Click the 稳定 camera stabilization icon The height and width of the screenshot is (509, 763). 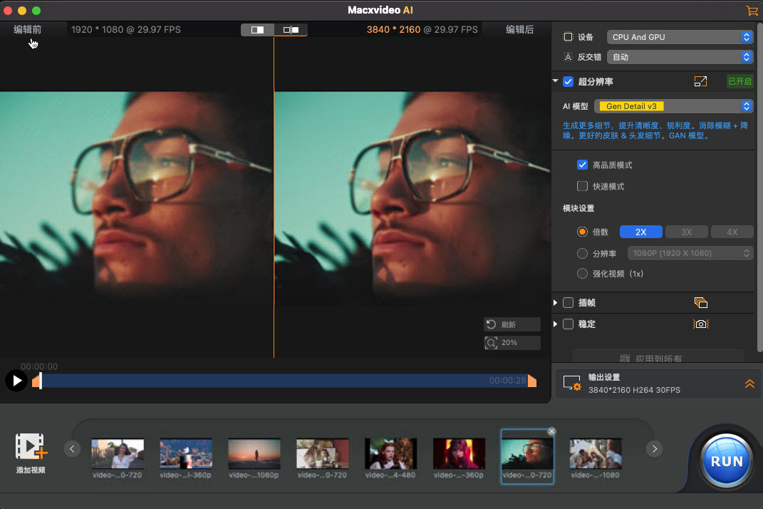(701, 324)
